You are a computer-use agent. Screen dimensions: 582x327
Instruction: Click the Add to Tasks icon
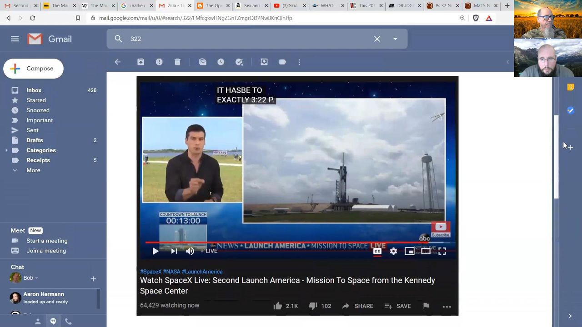pos(239,62)
